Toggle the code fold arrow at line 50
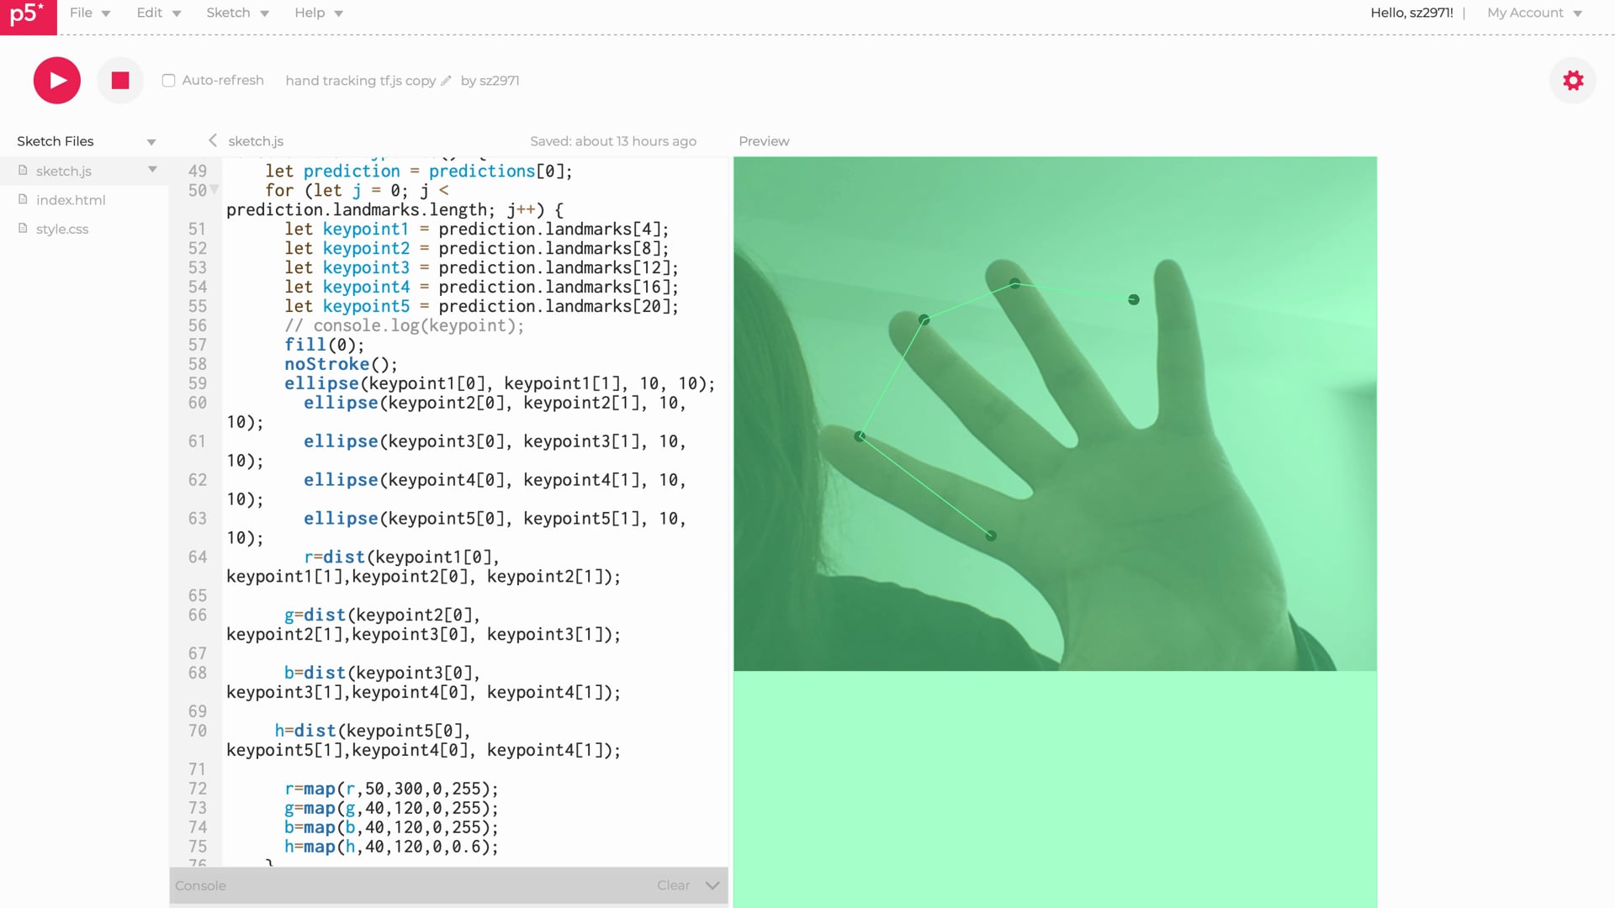This screenshot has height=908, width=1615. pos(214,190)
